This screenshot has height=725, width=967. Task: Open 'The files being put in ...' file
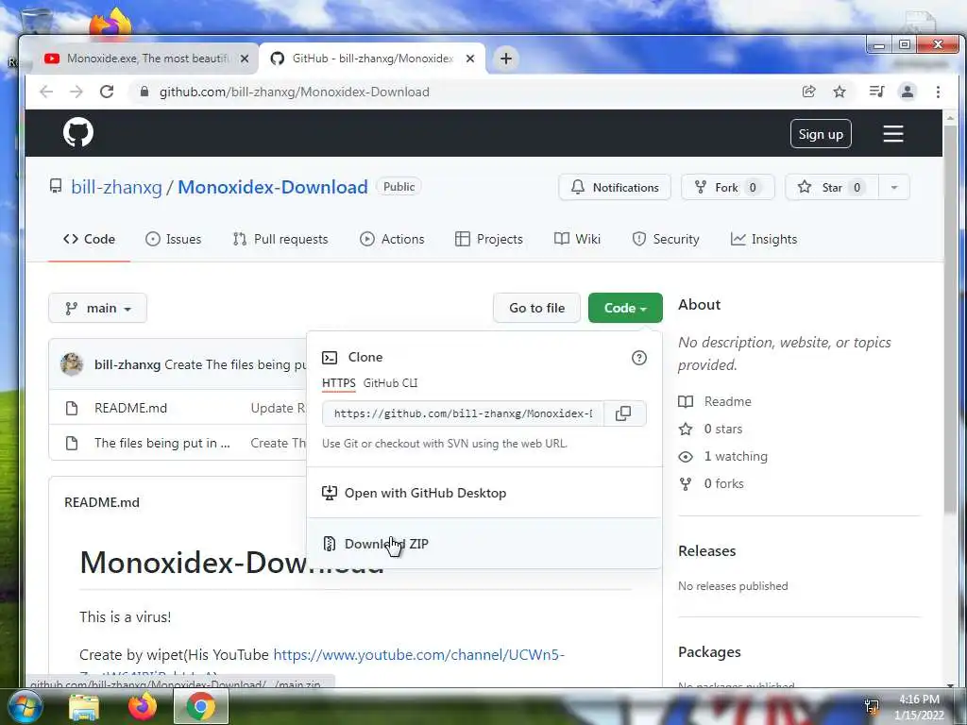point(162,444)
